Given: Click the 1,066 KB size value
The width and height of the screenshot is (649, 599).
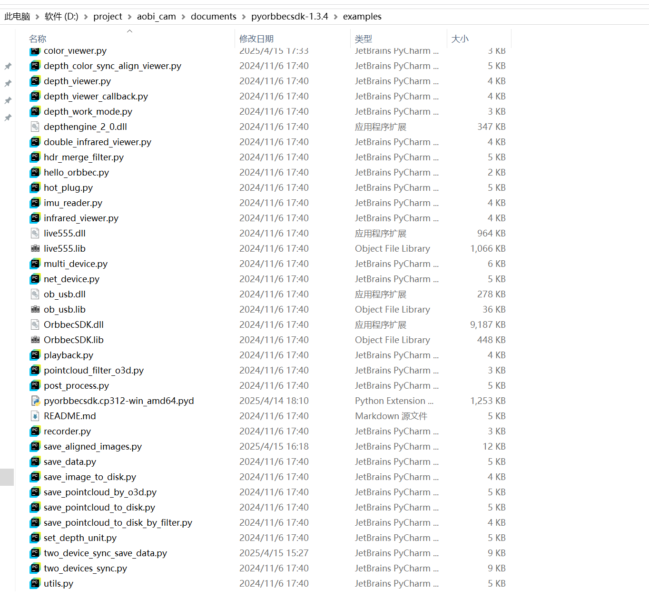Looking at the screenshot, I should pos(488,248).
